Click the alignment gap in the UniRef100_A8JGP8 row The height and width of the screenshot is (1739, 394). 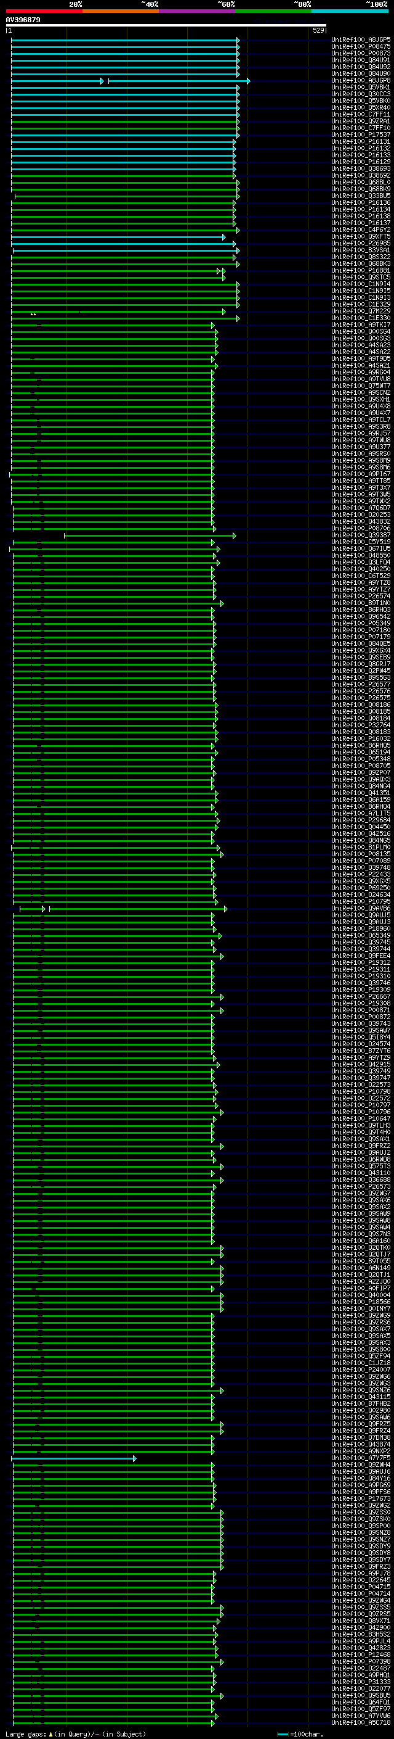[x=106, y=81]
